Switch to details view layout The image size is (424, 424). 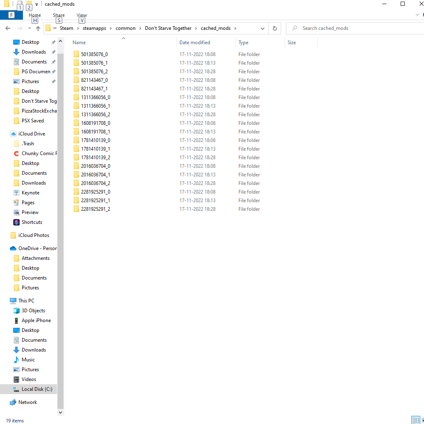pyautogui.click(x=415, y=420)
